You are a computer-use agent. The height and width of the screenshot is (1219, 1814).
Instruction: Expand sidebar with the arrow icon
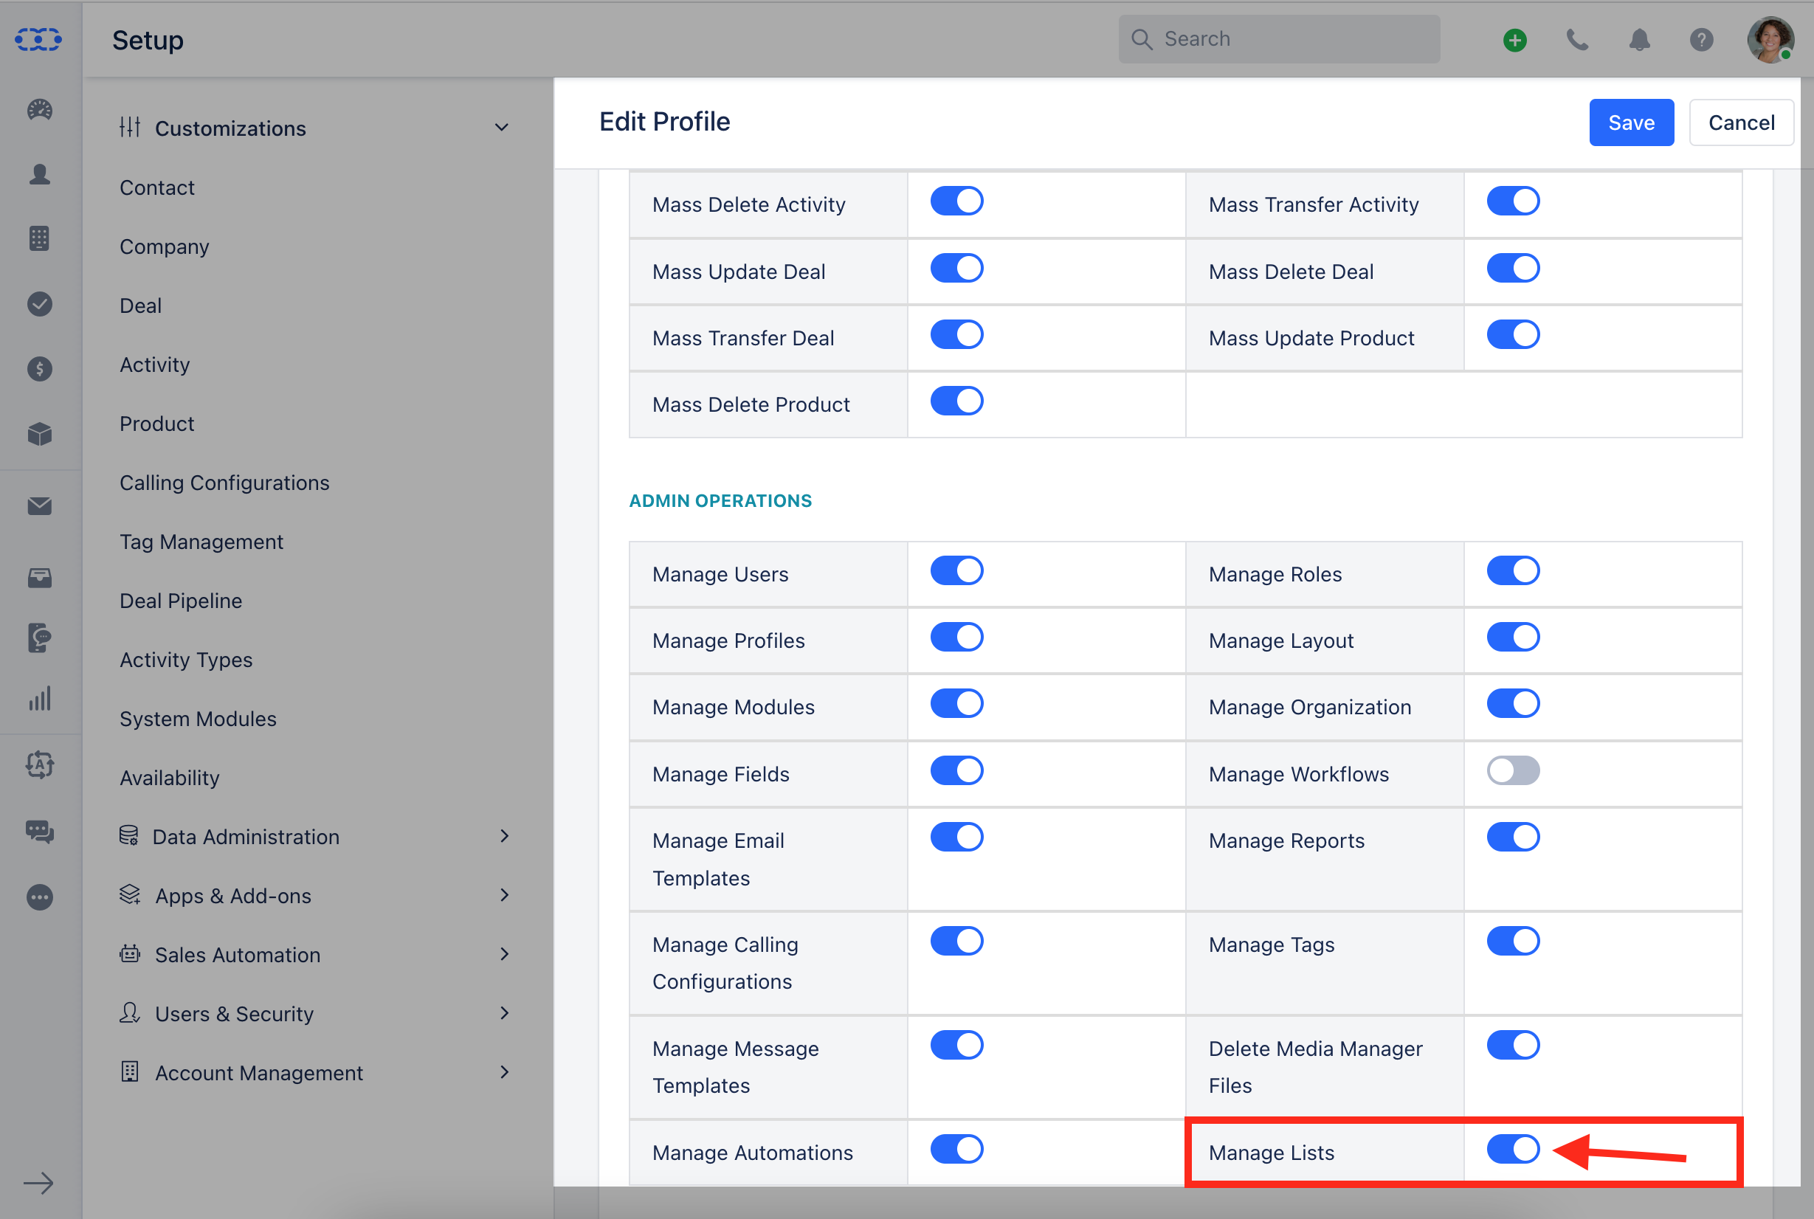click(x=38, y=1184)
